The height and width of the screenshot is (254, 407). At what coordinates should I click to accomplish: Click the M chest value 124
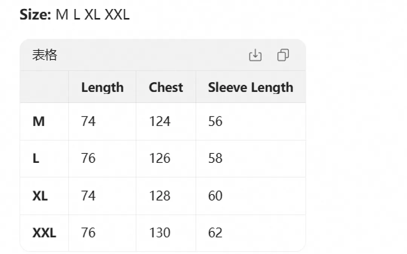click(x=160, y=121)
